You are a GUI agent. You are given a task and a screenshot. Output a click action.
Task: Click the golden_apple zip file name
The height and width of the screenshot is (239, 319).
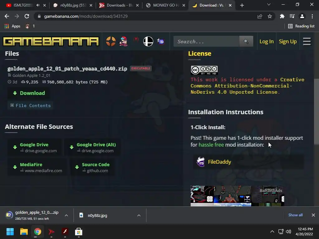67,69
